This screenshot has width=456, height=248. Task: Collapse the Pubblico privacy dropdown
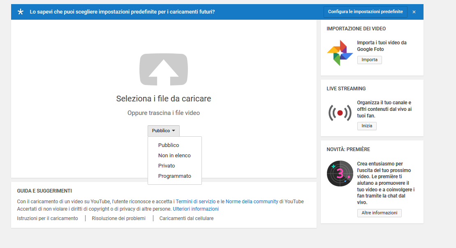(163, 131)
